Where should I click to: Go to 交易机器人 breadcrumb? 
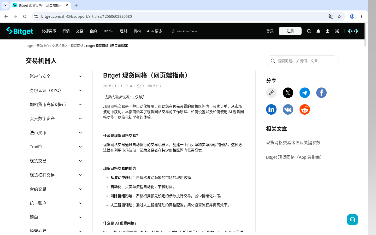[60, 46]
